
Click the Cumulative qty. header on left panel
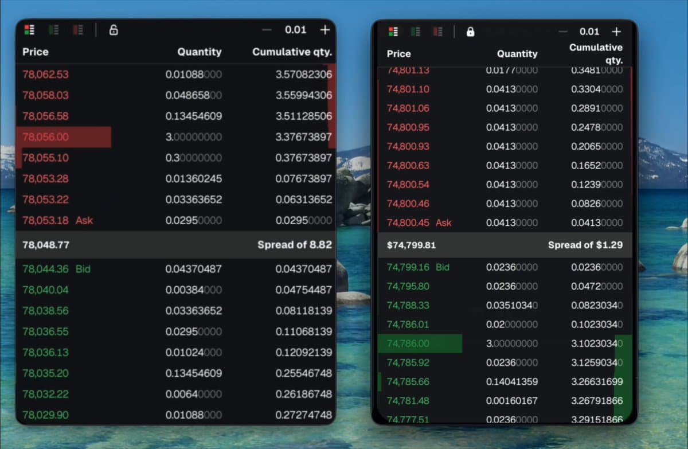[292, 52]
